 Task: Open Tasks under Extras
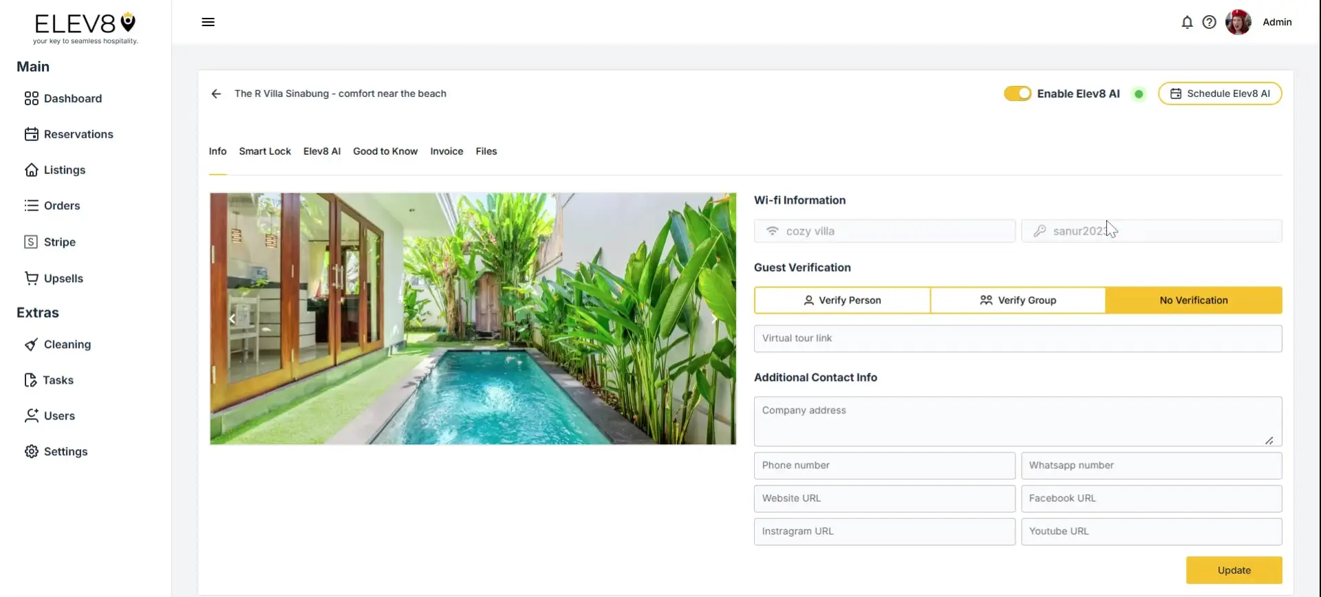48,380
